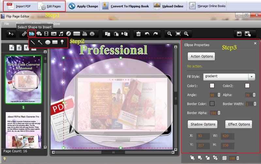Adjust the Border Width stepper
Image resolution: width=261 pixels, height=164 pixels.
[x=255, y=104]
